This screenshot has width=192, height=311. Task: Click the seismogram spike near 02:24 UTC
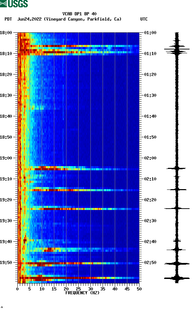pyautogui.click(x=177, y=209)
